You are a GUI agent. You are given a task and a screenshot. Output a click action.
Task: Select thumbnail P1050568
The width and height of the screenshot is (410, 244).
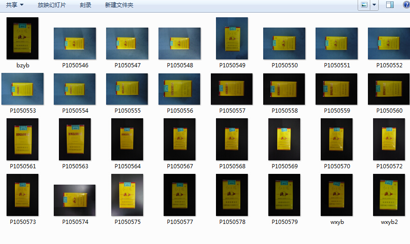pos(232,139)
